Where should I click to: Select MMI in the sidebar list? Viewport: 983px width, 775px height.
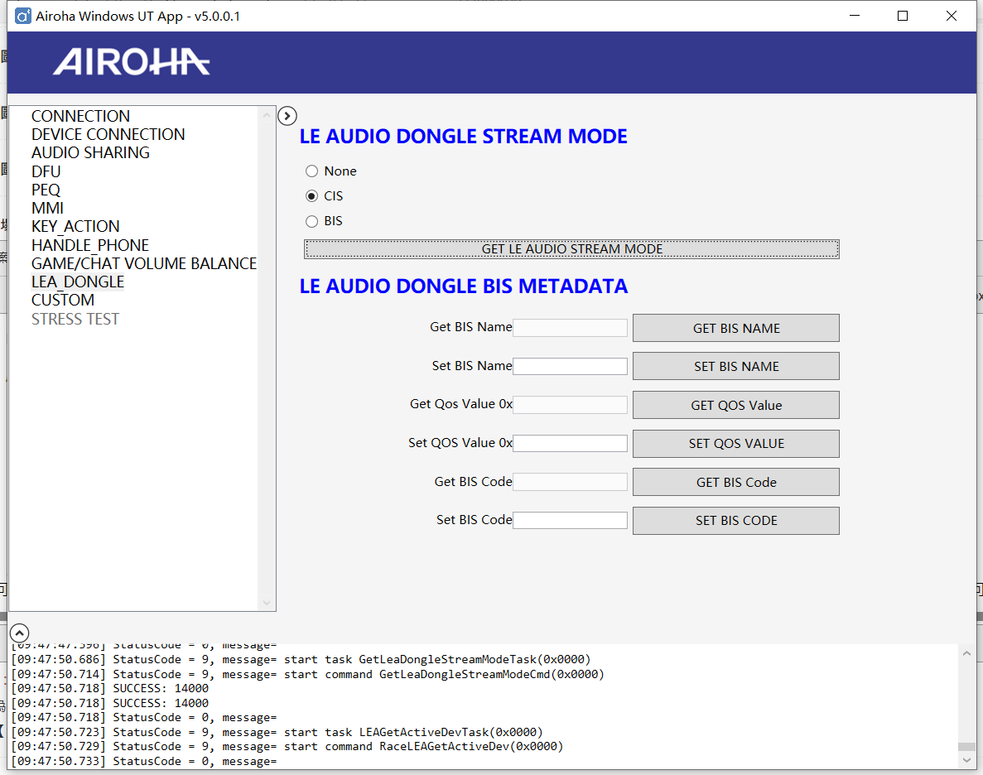pos(48,208)
